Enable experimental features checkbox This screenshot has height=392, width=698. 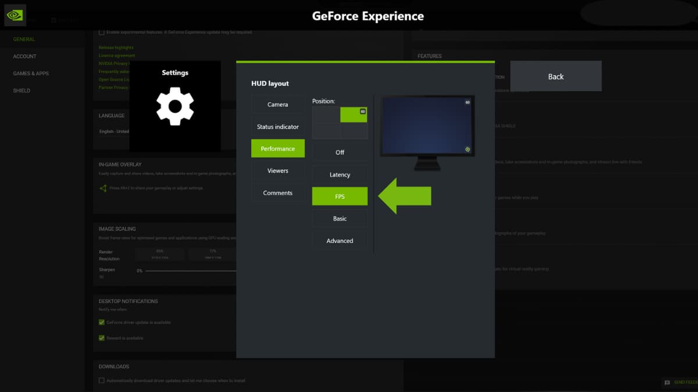pos(101,33)
